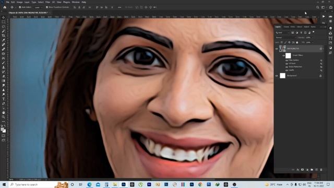
Task: Click the lock position icon
Action: click(289, 42)
